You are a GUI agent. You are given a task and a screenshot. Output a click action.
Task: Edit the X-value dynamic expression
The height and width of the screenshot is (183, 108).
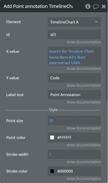tap(74, 56)
